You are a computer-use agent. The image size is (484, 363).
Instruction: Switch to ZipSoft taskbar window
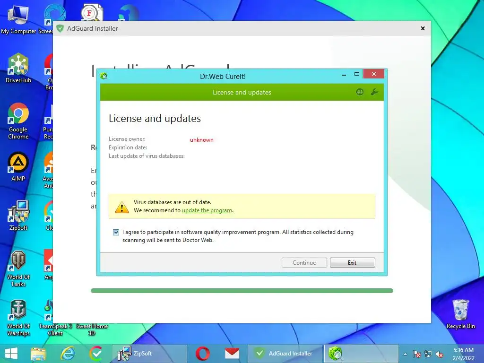coord(149,354)
